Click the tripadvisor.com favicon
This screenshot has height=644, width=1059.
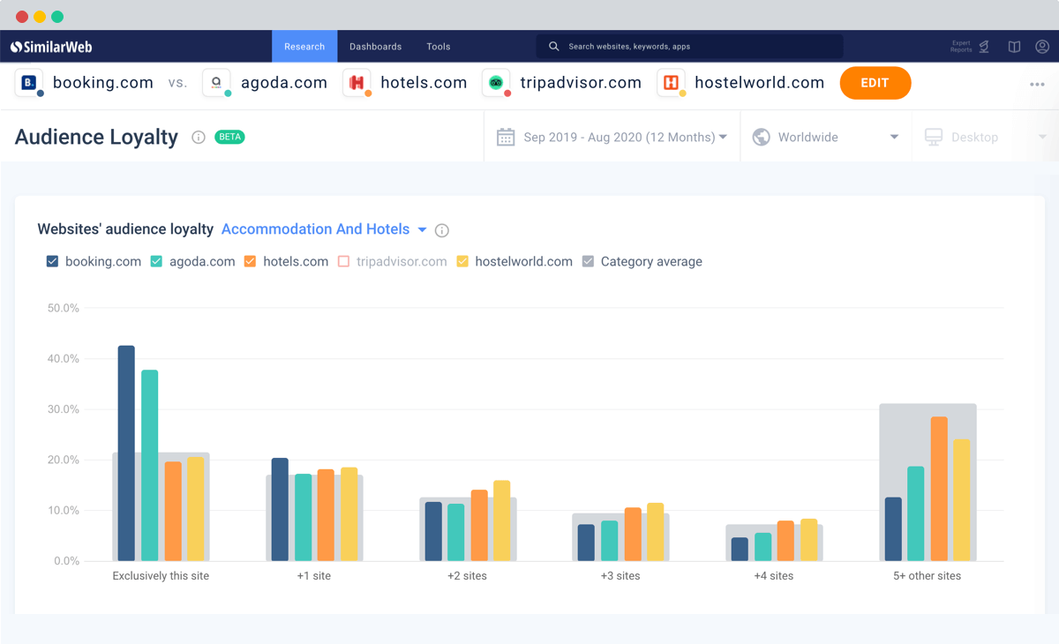[x=496, y=83]
